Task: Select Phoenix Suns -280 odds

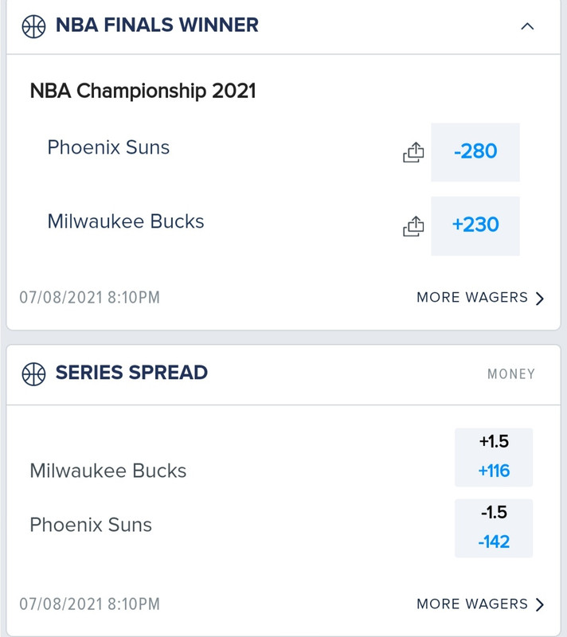Action: pos(475,152)
